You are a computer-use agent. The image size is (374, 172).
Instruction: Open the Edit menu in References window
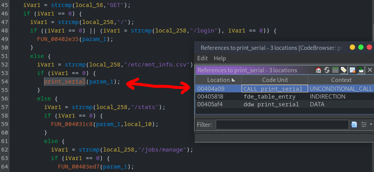coord(202,58)
